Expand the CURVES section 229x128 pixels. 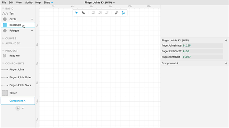pyautogui.click(x=3, y=38)
